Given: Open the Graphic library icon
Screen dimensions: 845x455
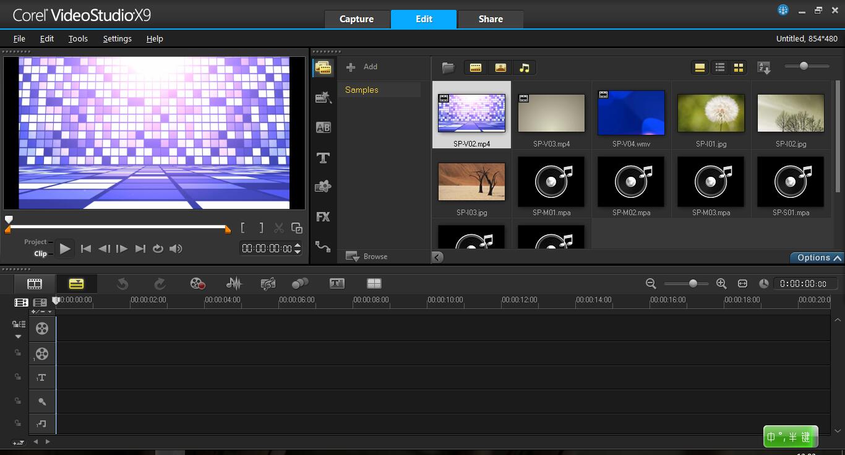Looking at the screenshot, I should pyautogui.click(x=323, y=187).
